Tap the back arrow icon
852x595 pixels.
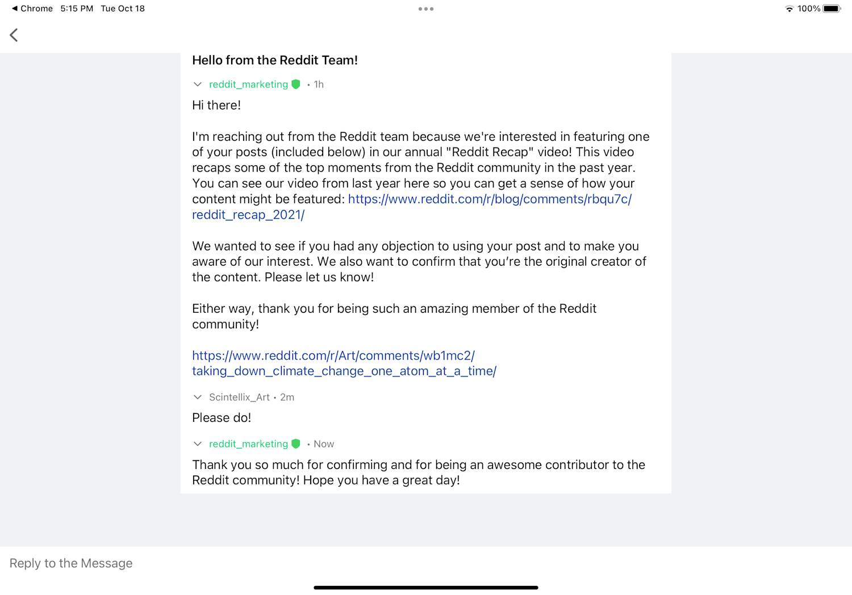(x=14, y=35)
